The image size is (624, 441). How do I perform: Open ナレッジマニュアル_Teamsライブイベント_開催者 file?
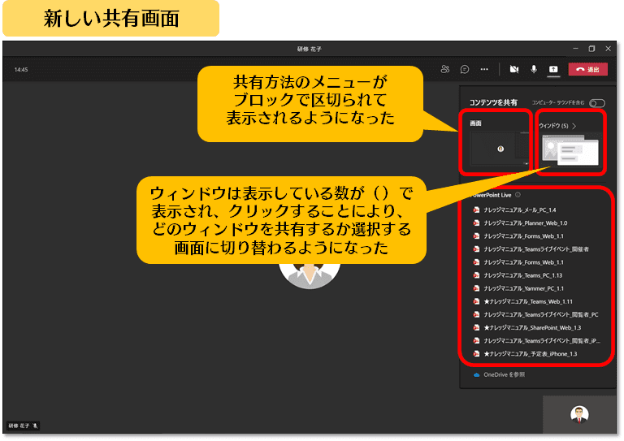coord(536,249)
